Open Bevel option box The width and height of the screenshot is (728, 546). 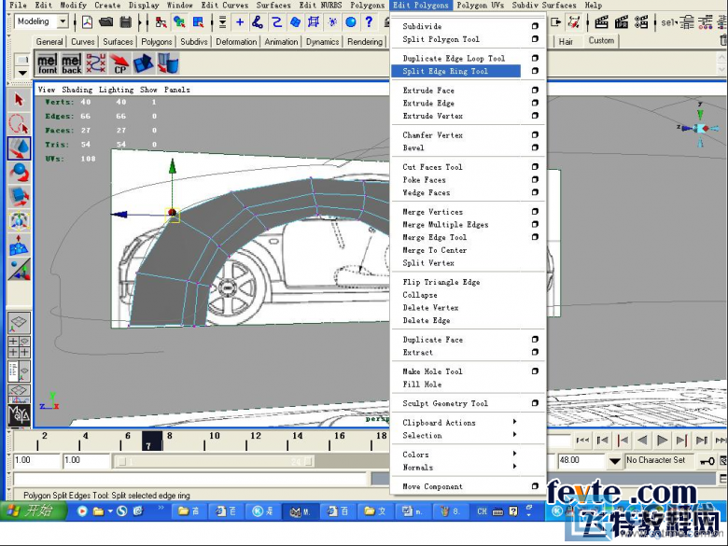point(535,147)
